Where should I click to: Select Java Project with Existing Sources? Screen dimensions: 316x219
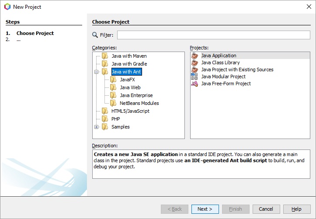[x=237, y=70]
